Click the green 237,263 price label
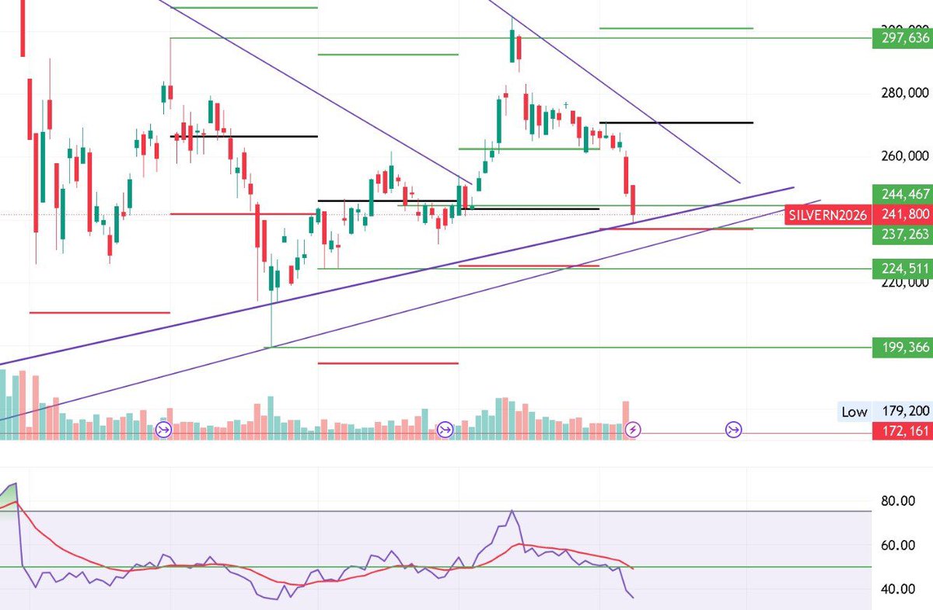This screenshot has width=933, height=610. 901,233
